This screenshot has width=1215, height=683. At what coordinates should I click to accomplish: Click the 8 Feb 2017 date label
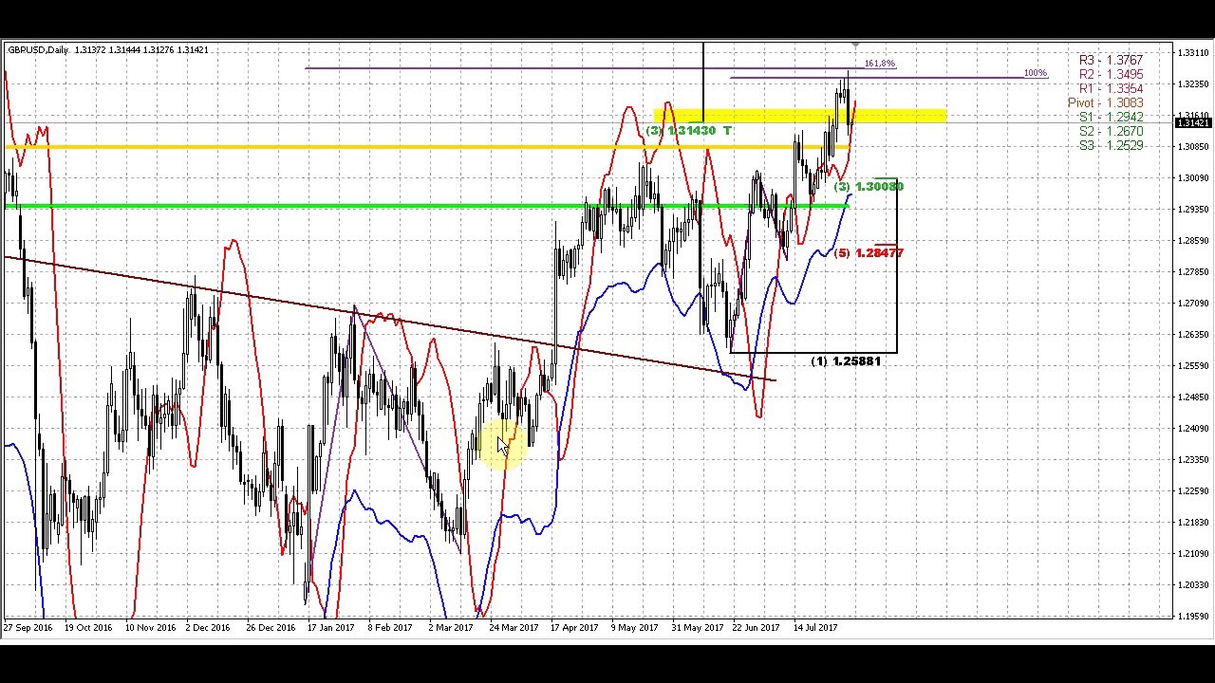click(x=390, y=628)
